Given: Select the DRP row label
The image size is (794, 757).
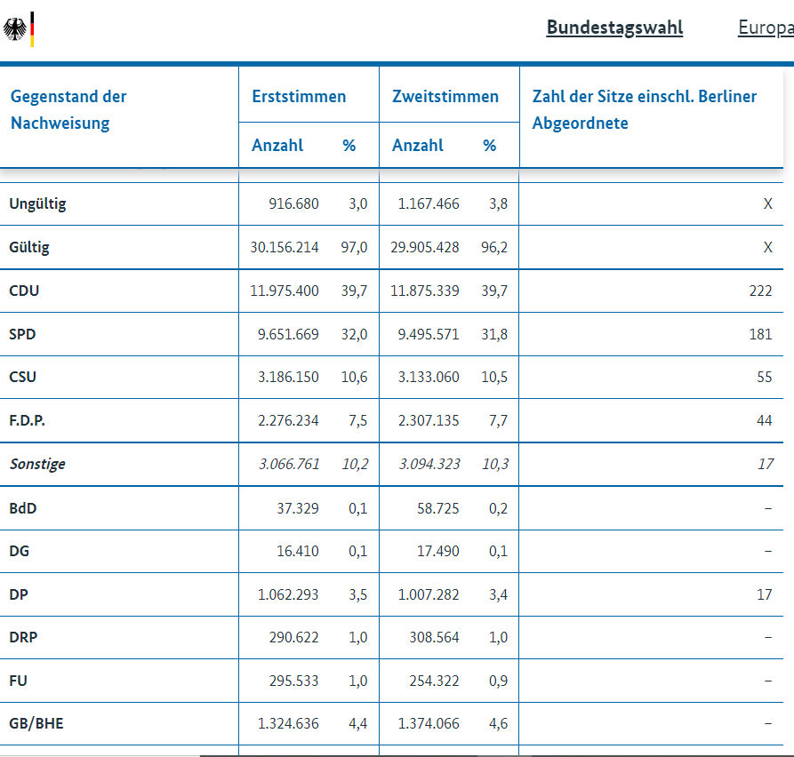Looking at the screenshot, I should point(23,637).
